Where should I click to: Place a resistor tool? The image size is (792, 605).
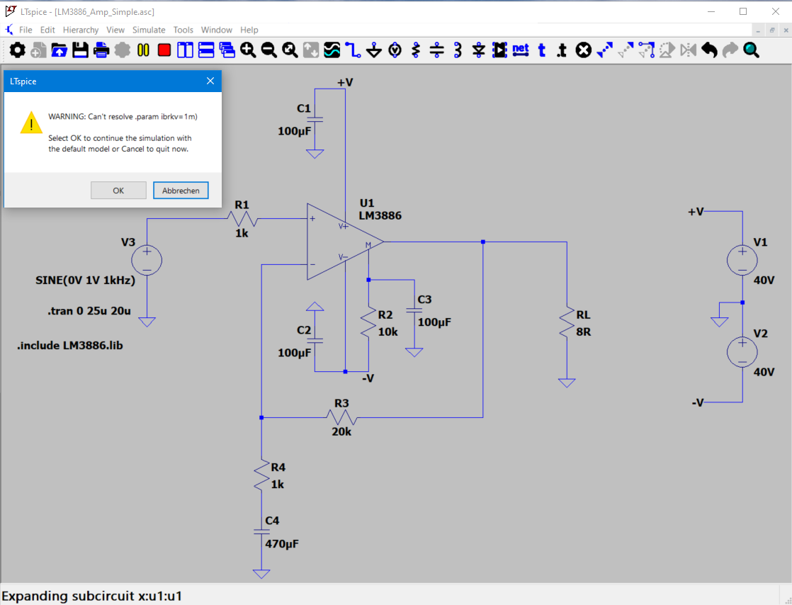click(416, 50)
